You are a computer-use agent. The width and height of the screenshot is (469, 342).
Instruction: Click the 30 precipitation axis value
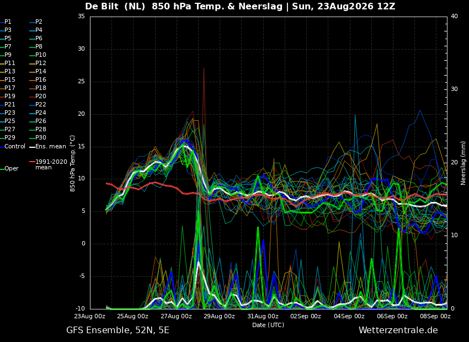pyautogui.click(x=454, y=89)
